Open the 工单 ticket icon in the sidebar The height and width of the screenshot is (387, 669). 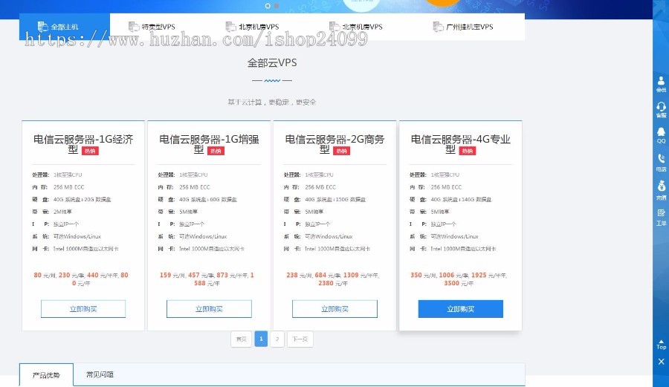pyautogui.click(x=661, y=218)
